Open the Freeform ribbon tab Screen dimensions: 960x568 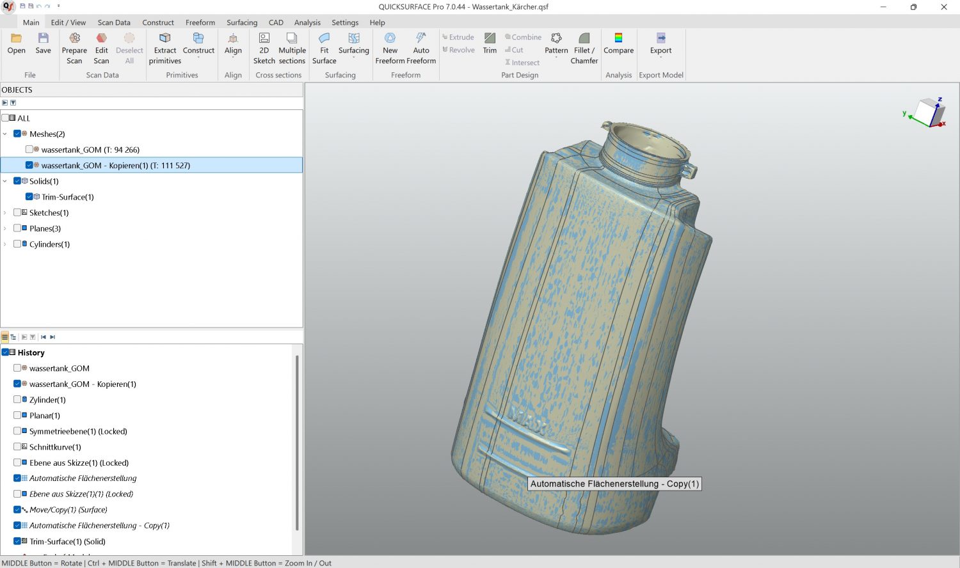pos(200,22)
